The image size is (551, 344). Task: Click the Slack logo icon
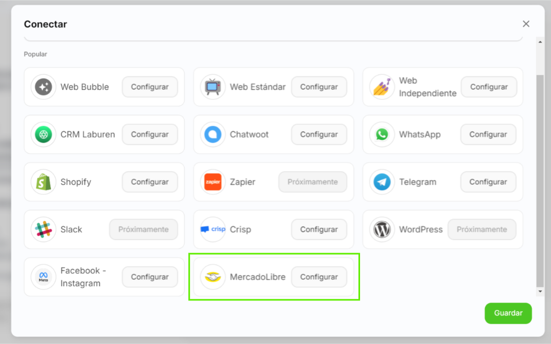(x=44, y=229)
